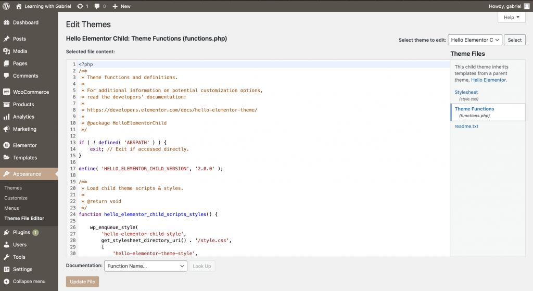Screen dimensions: 533x291
Task: Click the Elementor icon in sidebar
Action: pos(6,145)
